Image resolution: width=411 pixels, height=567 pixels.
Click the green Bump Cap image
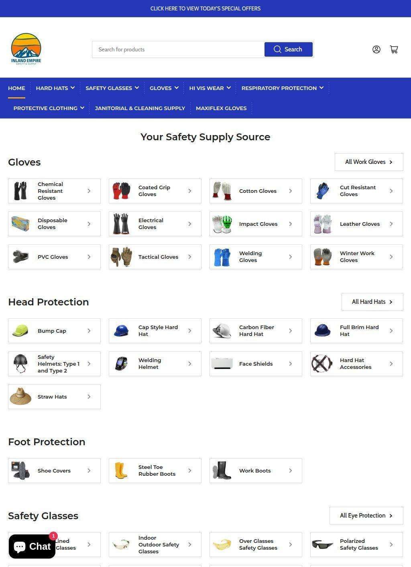coord(20,331)
